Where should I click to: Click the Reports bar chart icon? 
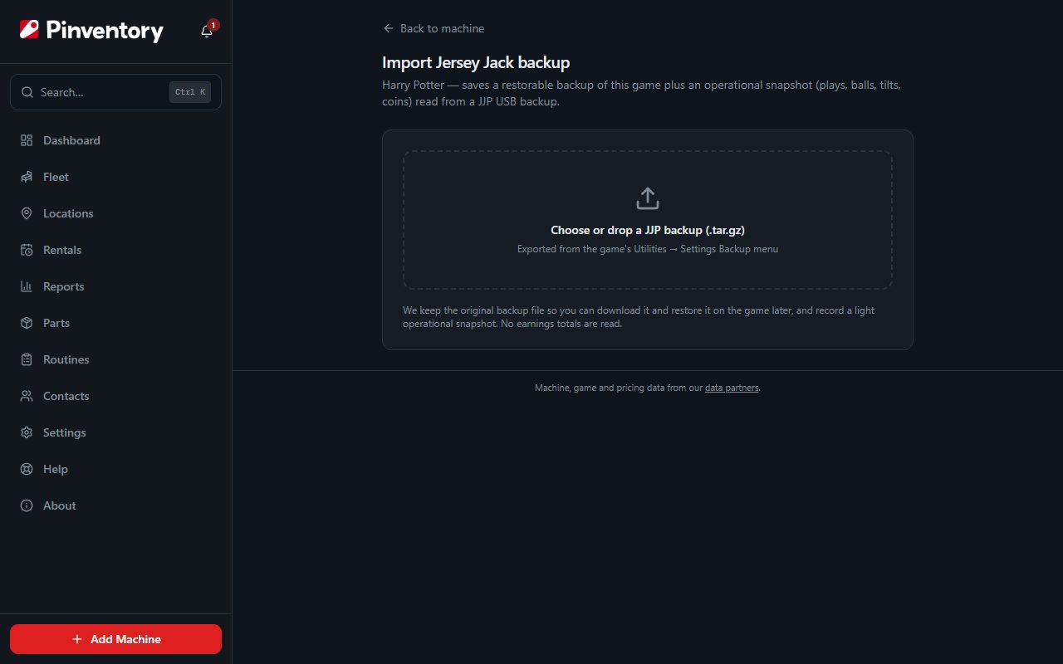27,286
